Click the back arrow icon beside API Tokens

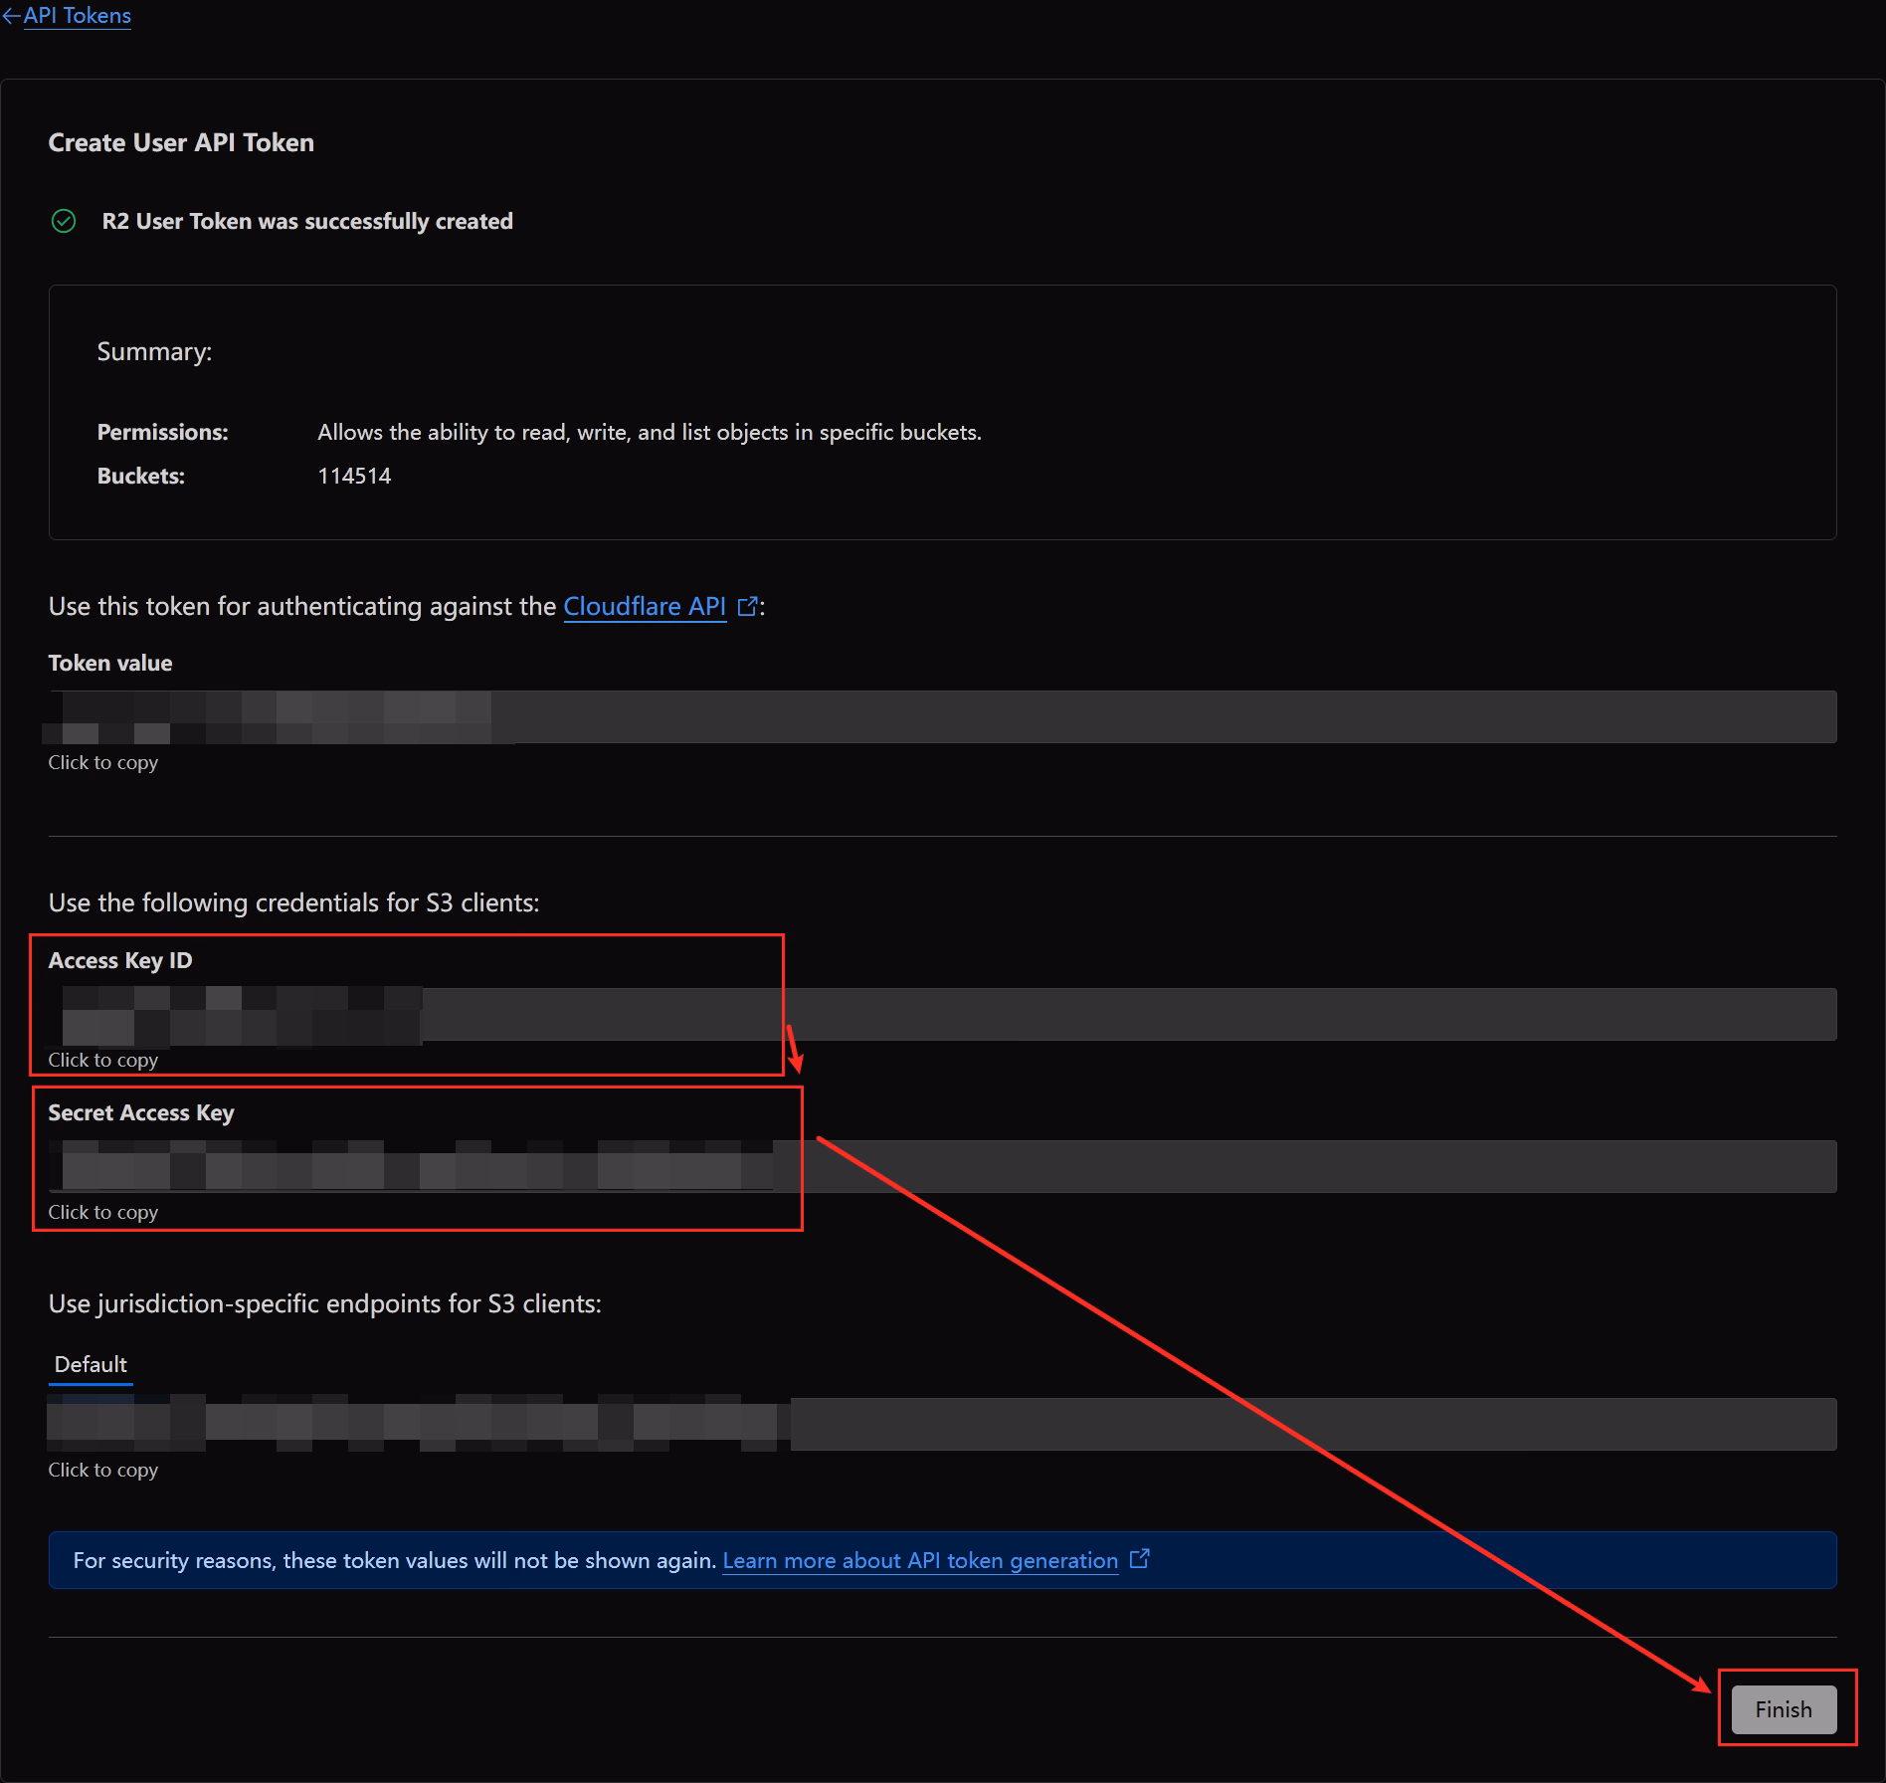pos(11,16)
